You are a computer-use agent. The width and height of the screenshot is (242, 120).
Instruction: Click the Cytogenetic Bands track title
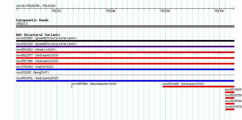coord(32,20)
